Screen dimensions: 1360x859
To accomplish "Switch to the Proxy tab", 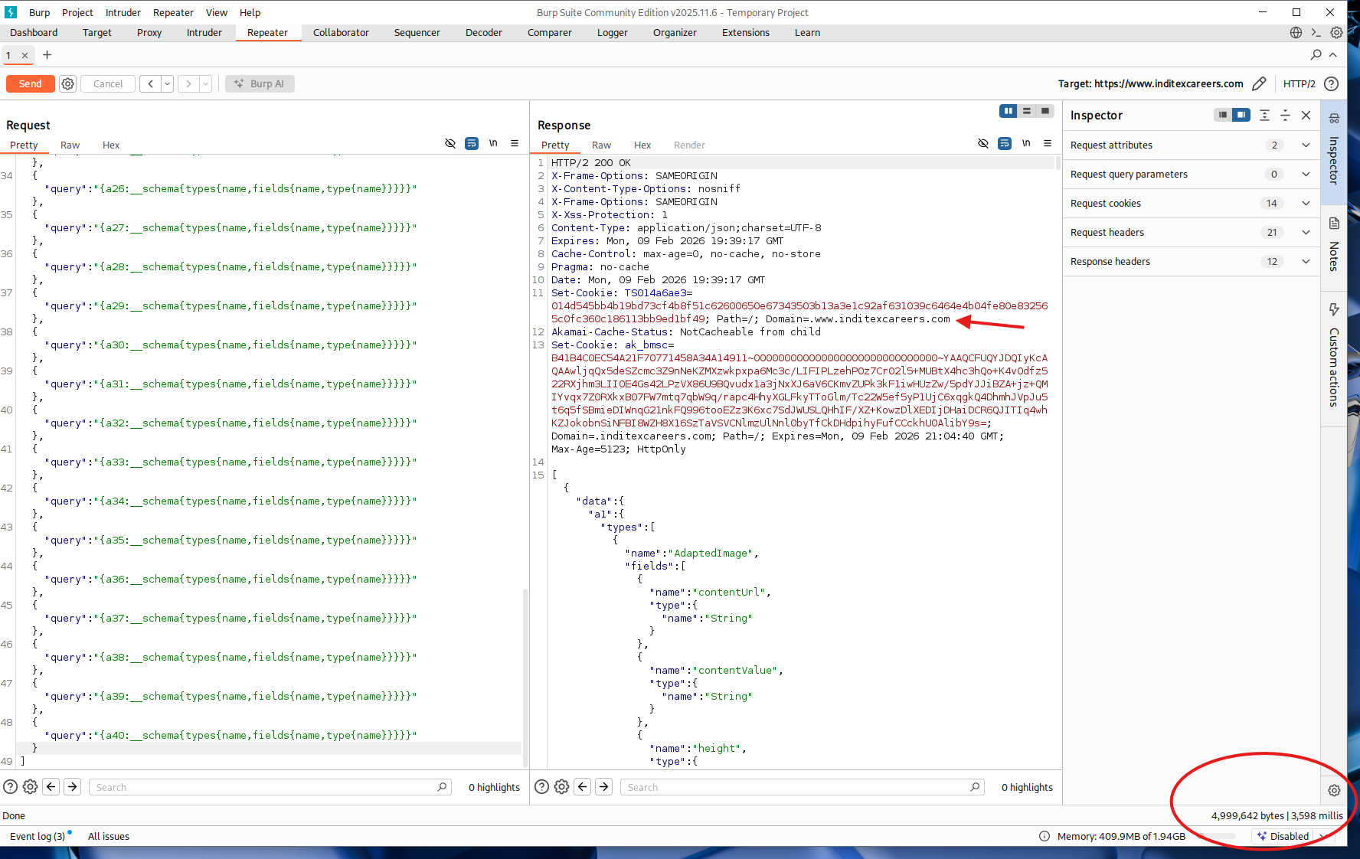I will [149, 32].
